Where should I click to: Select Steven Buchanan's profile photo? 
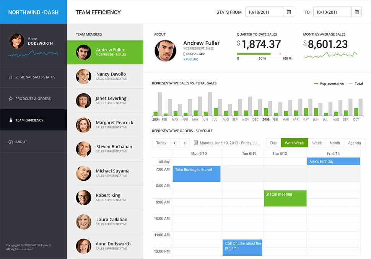(83, 149)
